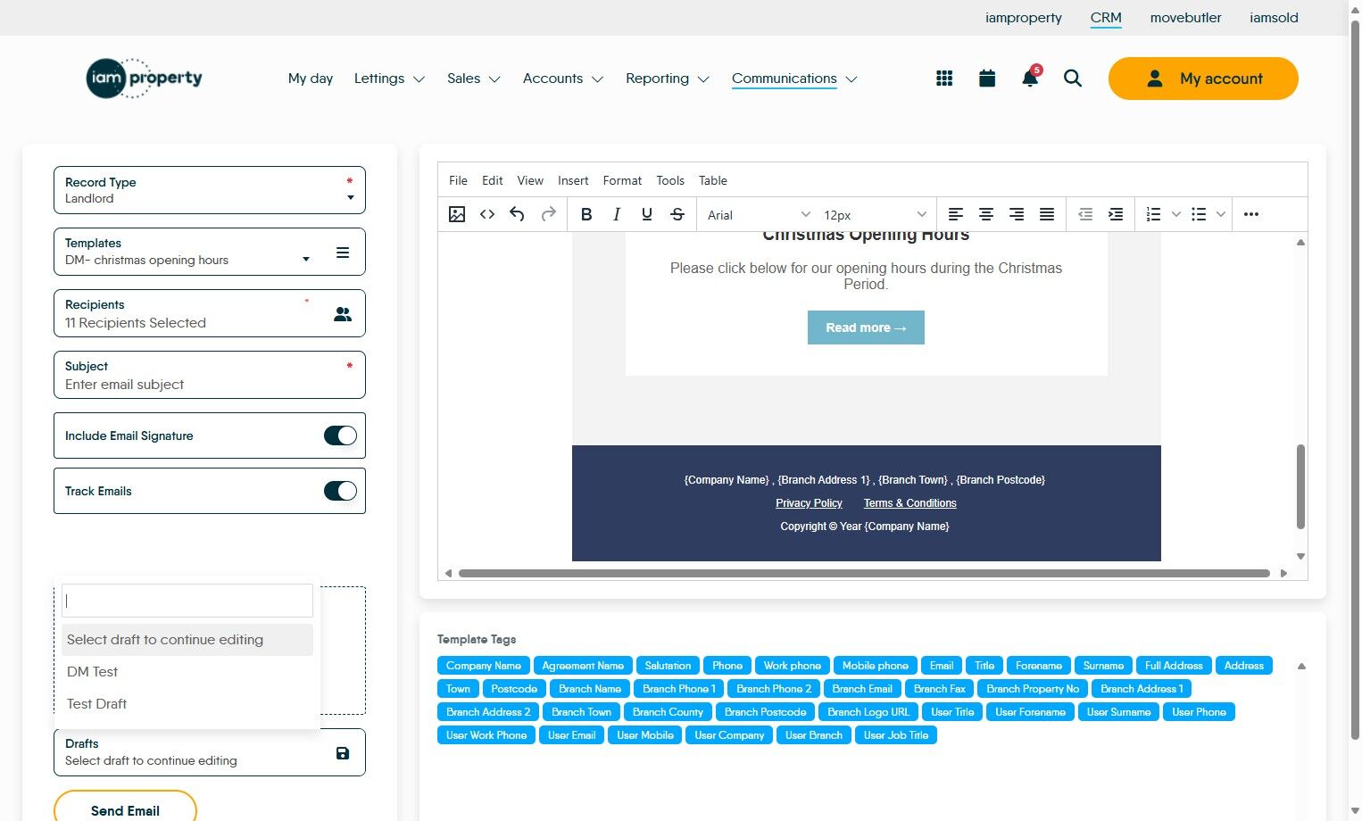Reveal more toolbar options ellipsis
The image size is (1362, 821).
coord(1251,214)
